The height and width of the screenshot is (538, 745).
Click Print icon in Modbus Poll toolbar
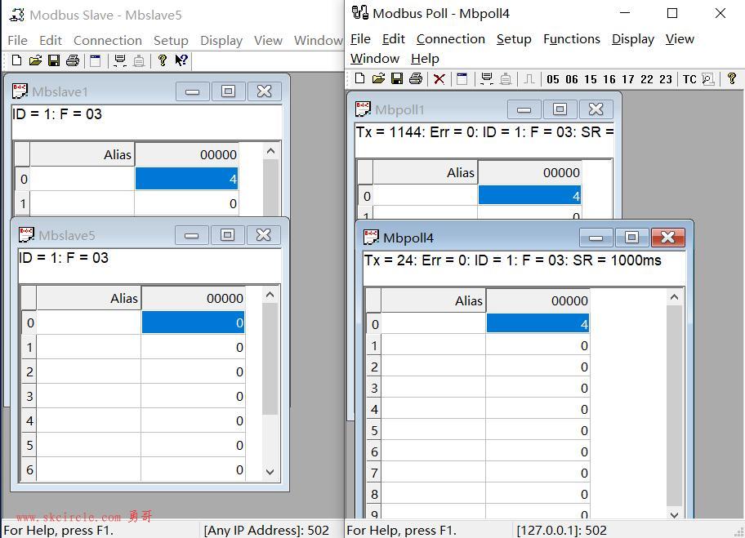pyautogui.click(x=416, y=78)
